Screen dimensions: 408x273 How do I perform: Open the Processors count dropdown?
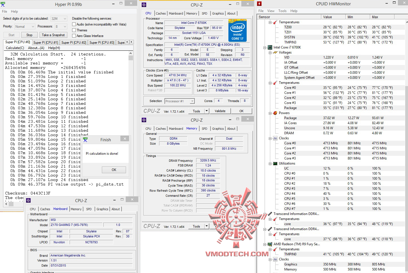click(61, 27)
